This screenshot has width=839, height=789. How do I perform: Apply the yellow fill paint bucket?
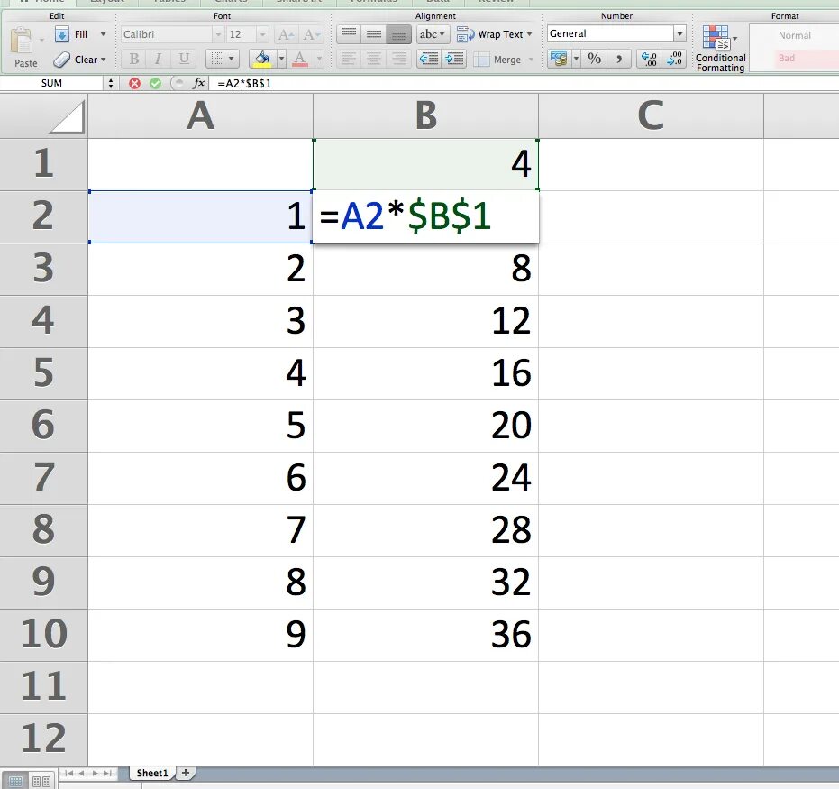point(262,59)
